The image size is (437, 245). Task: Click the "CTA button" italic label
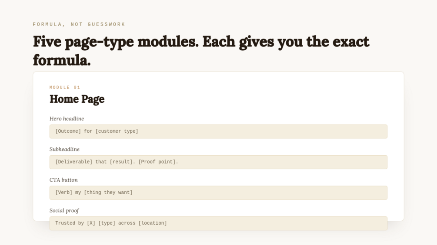click(x=63, y=180)
